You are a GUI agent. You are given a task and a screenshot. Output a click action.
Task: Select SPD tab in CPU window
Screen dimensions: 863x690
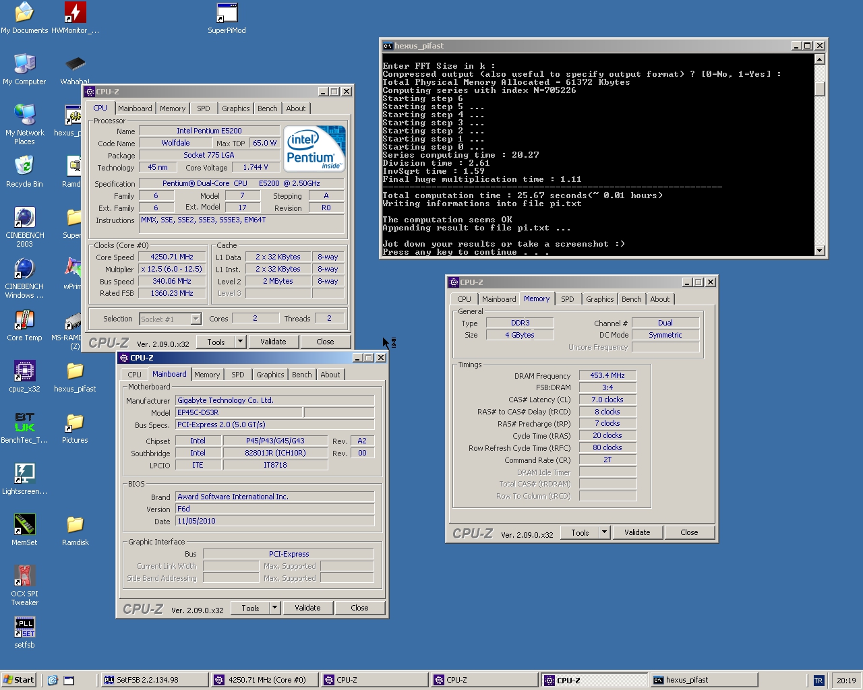click(204, 108)
